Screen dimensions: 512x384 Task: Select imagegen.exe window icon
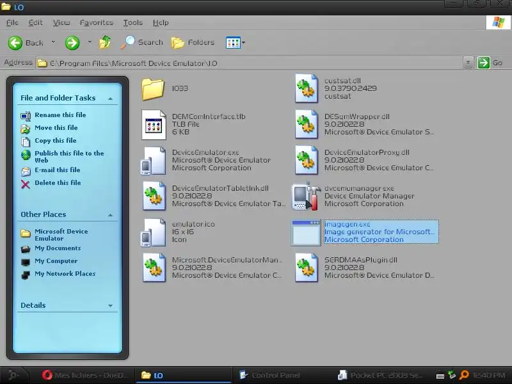pos(307,232)
